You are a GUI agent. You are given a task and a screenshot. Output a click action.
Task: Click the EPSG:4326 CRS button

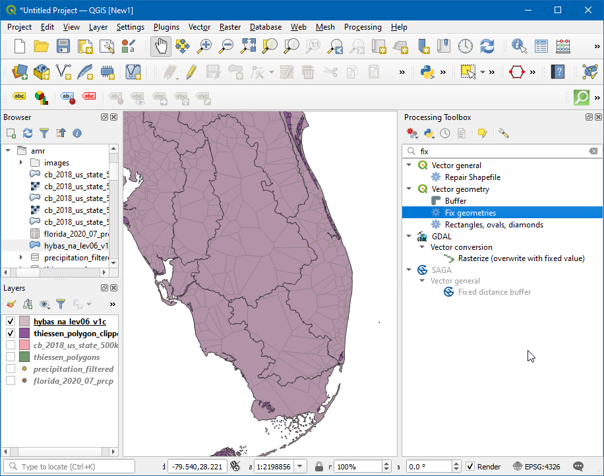pyautogui.click(x=535, y=467)
